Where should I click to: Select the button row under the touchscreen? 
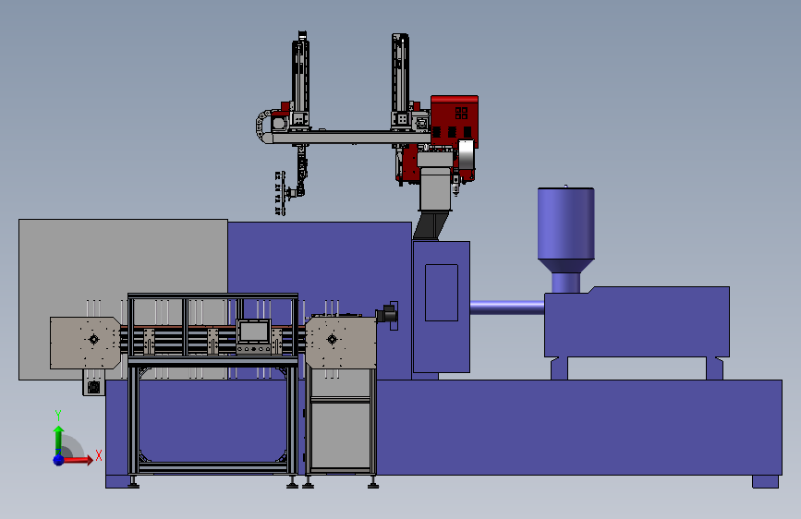click(x=254, y=349)
